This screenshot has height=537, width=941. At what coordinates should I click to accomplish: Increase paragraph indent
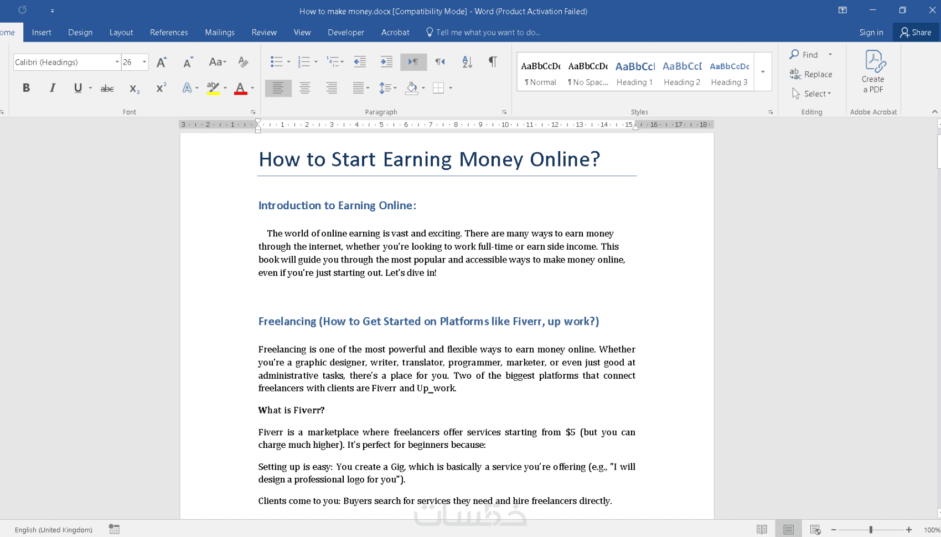point(386,62)
